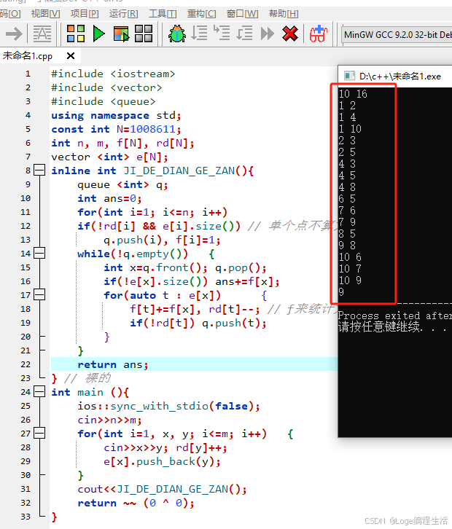Open the 运行[R] menu
This screenshot has width=452, height=529.
coord(123,14)
